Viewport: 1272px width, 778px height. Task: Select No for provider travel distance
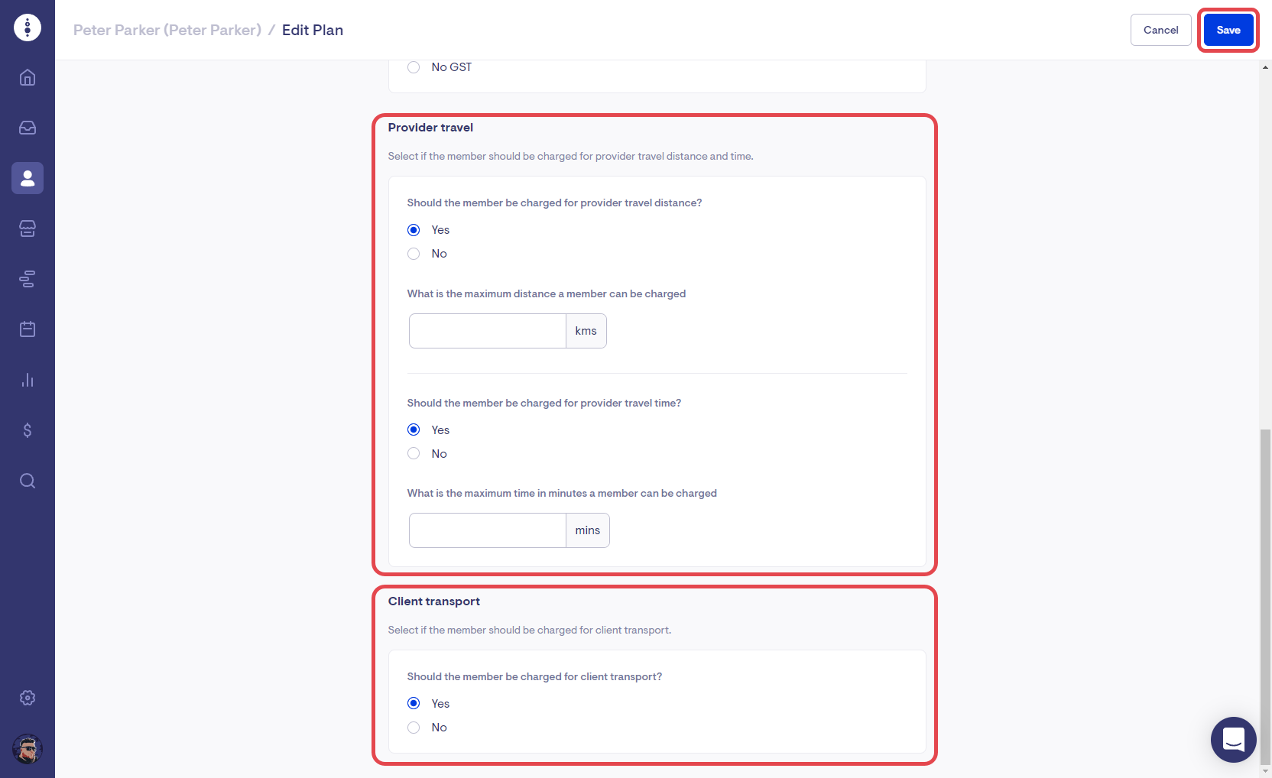click(x=414, y=254)
